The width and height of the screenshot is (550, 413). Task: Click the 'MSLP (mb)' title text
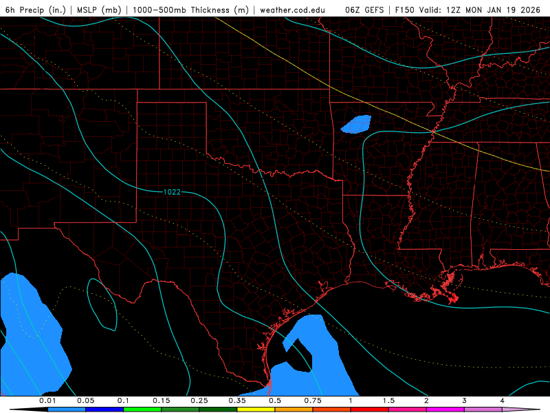(99, 10)
